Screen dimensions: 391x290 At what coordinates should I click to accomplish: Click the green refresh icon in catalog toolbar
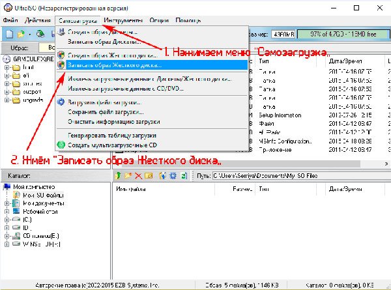pos(184,176)
